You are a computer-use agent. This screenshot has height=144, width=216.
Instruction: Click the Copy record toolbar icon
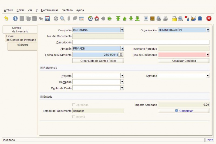[28, 18]
